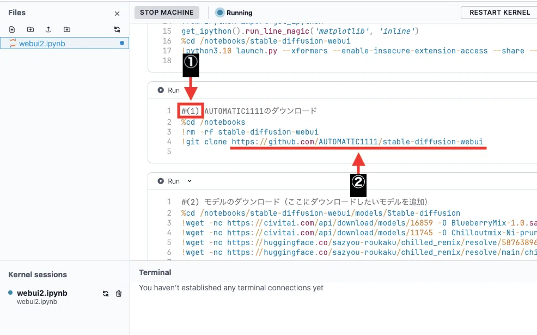Click the Terminal panel header
This screenshot has width=537, height=335.
pos(155,272)
